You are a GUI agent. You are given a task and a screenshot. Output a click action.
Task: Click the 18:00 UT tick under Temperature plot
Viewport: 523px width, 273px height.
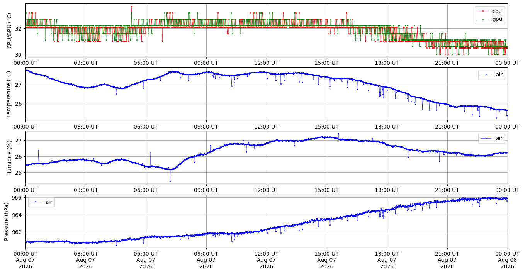[x=387, y=126]
